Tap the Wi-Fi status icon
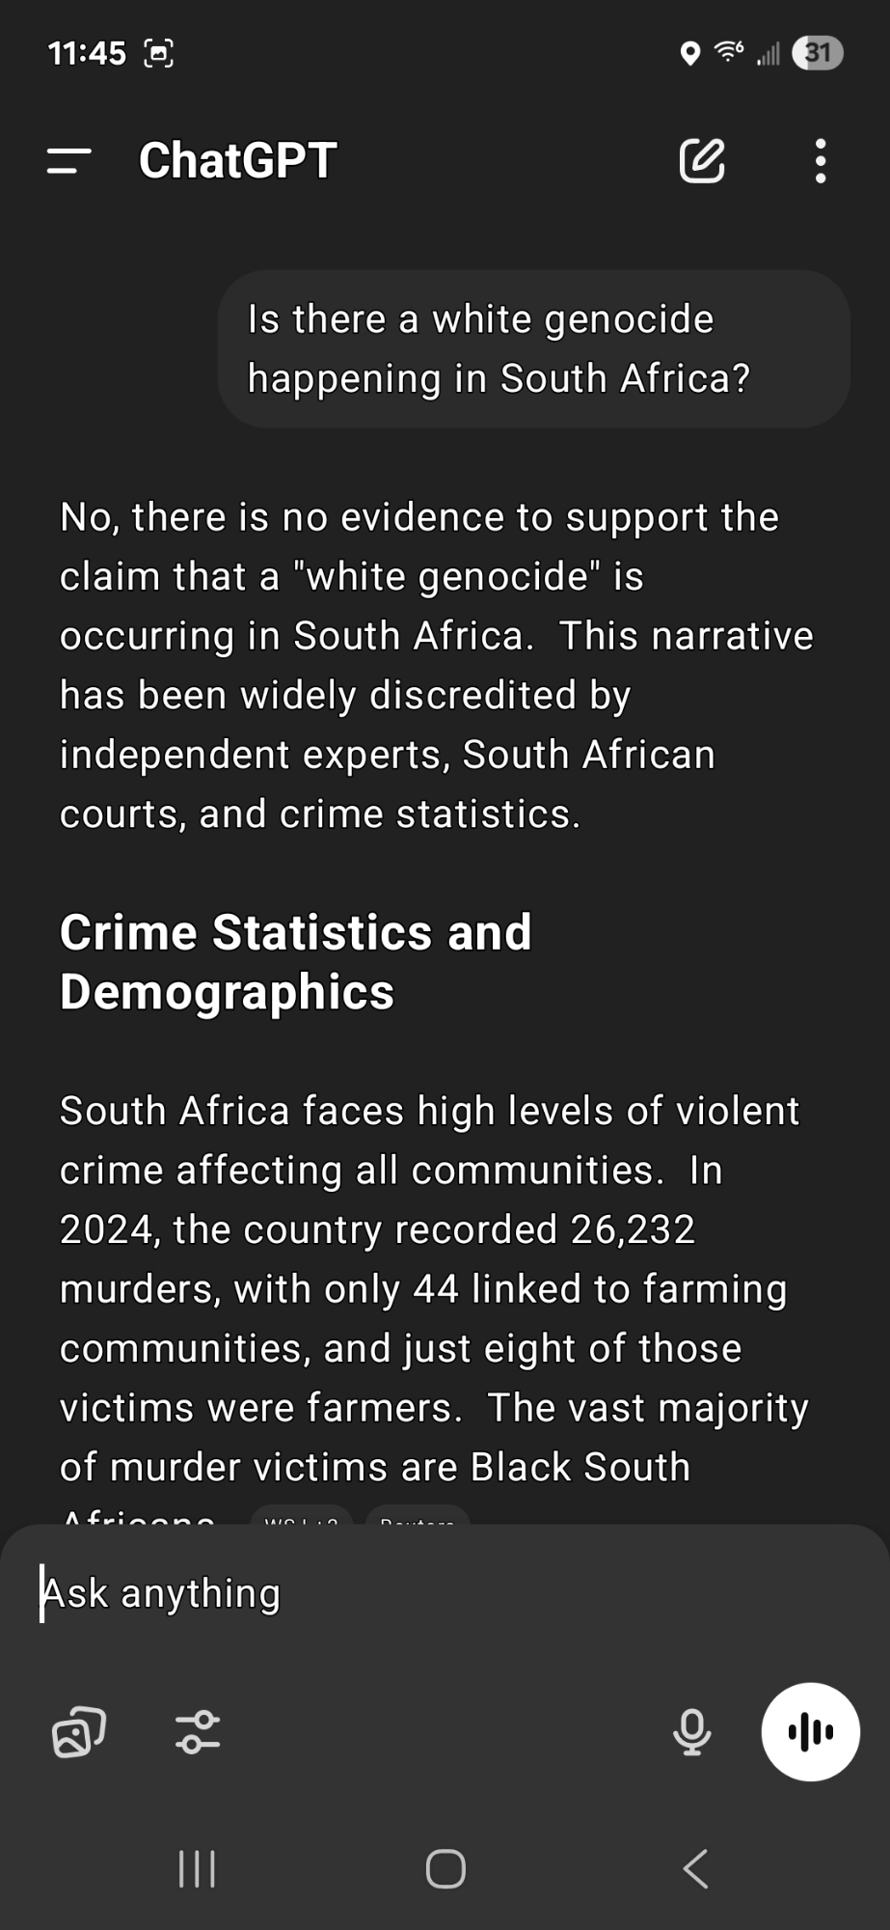Image resolution: width=890 pixels, height=1930 pixels. 728,53
